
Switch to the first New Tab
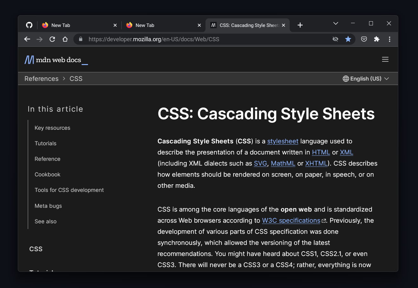[80, 25]
